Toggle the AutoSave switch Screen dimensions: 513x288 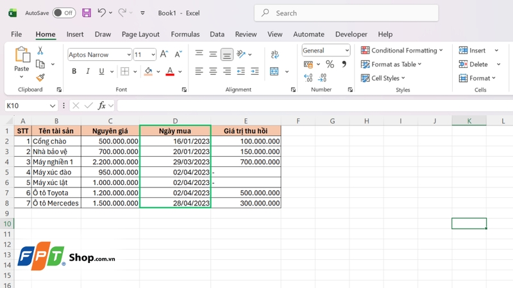[64, 13]
